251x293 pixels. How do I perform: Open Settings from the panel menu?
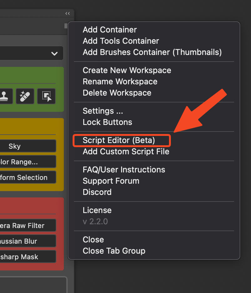click(103, 111)
